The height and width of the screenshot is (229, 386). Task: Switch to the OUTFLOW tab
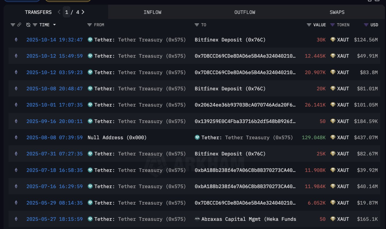pyautogui.click(x=245, y=12)
